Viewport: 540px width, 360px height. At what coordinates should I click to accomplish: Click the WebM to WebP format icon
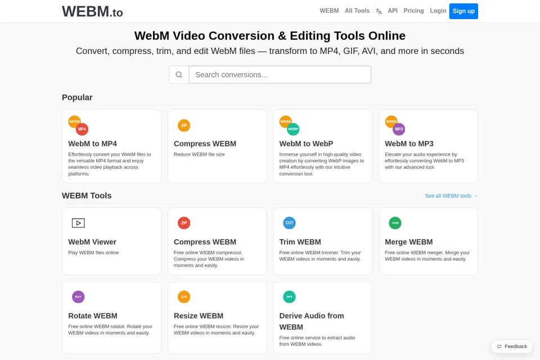[x=289, y=125]
